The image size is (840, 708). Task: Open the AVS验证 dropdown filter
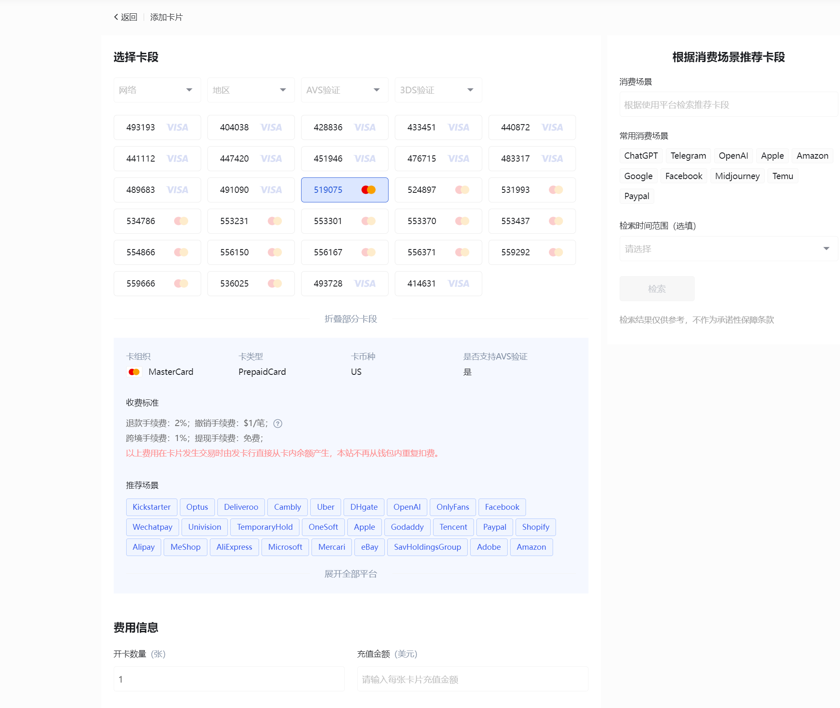point(344,90)
